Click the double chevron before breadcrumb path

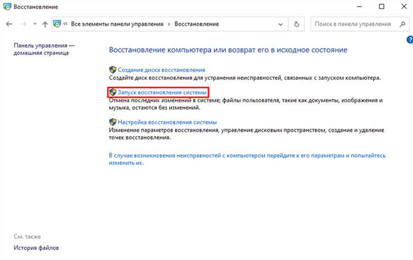[66, 24]
